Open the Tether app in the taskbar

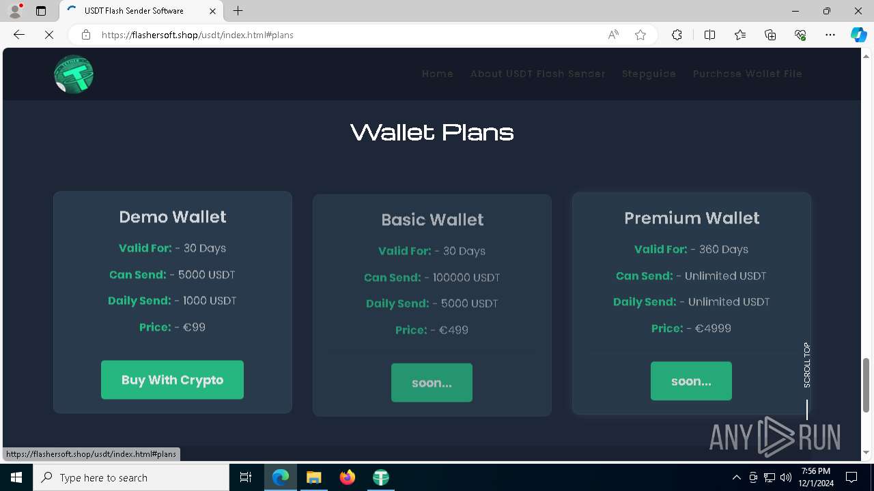click(381, 477)
